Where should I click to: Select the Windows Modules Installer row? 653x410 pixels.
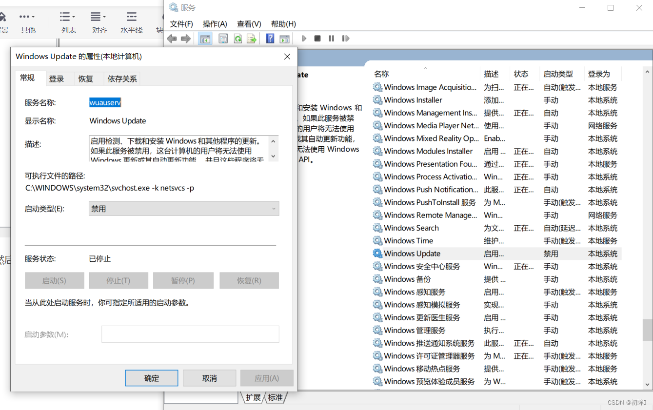[496, 151]
